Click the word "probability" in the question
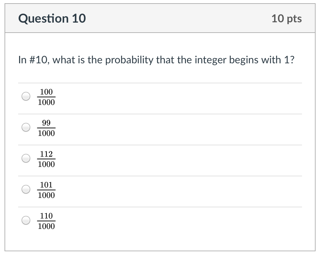324x259 pixels. tap(129, 60)
